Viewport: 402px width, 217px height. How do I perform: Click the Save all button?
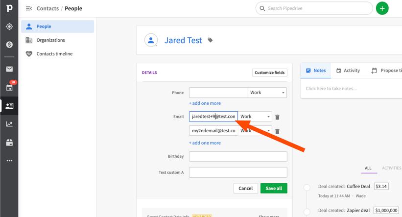pos(274,188)
